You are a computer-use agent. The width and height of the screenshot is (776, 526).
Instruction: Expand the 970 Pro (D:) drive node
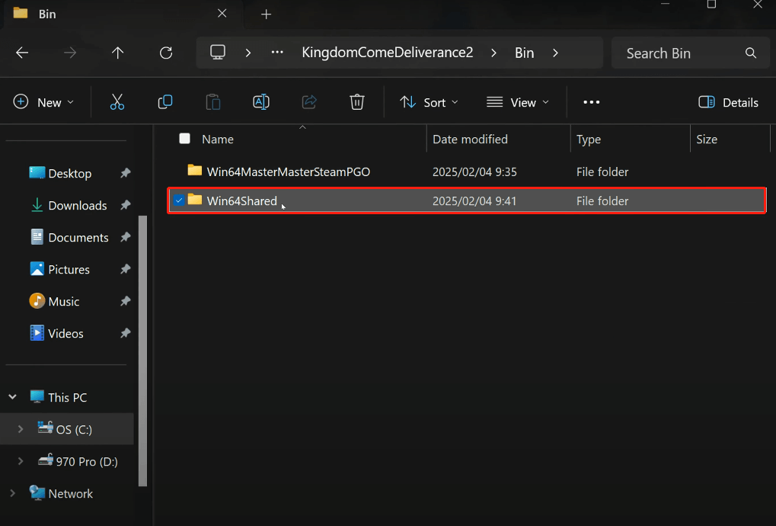21,461
